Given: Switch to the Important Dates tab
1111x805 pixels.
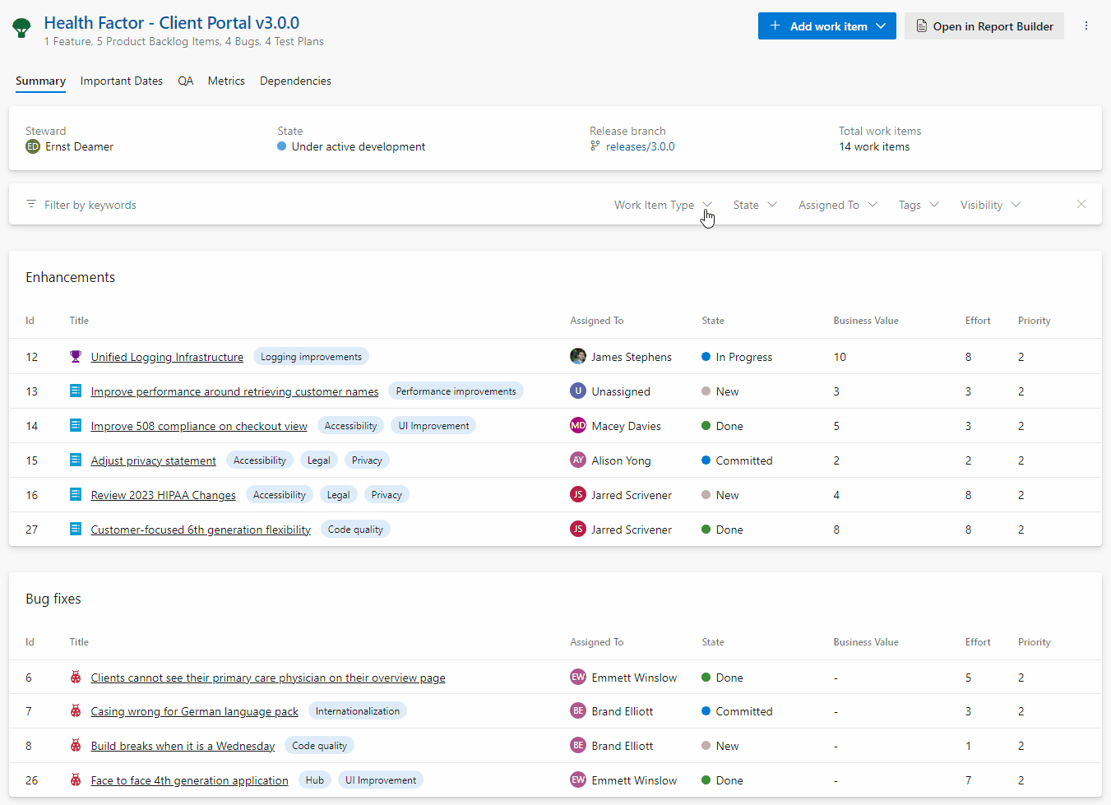Looking at the screenshot, I should (121, 81).
